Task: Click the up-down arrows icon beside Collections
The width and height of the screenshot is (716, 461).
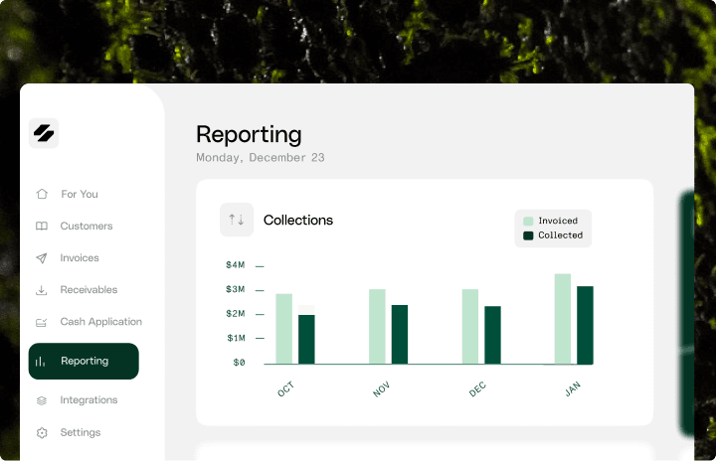Action: 237,220
